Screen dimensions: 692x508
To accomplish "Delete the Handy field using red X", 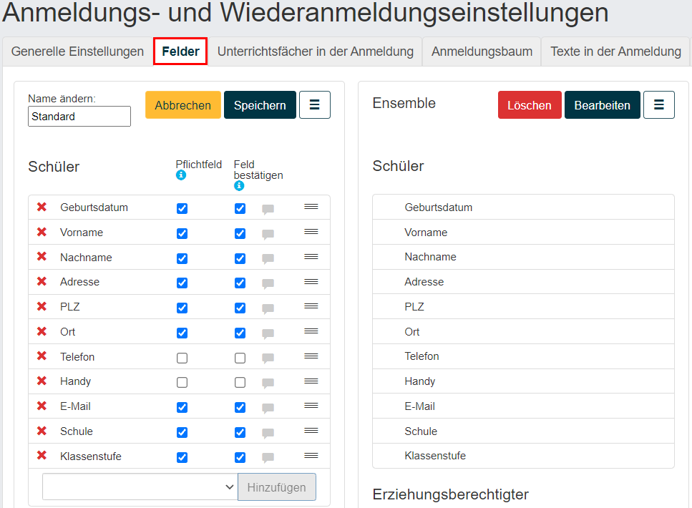I will 42,381.
